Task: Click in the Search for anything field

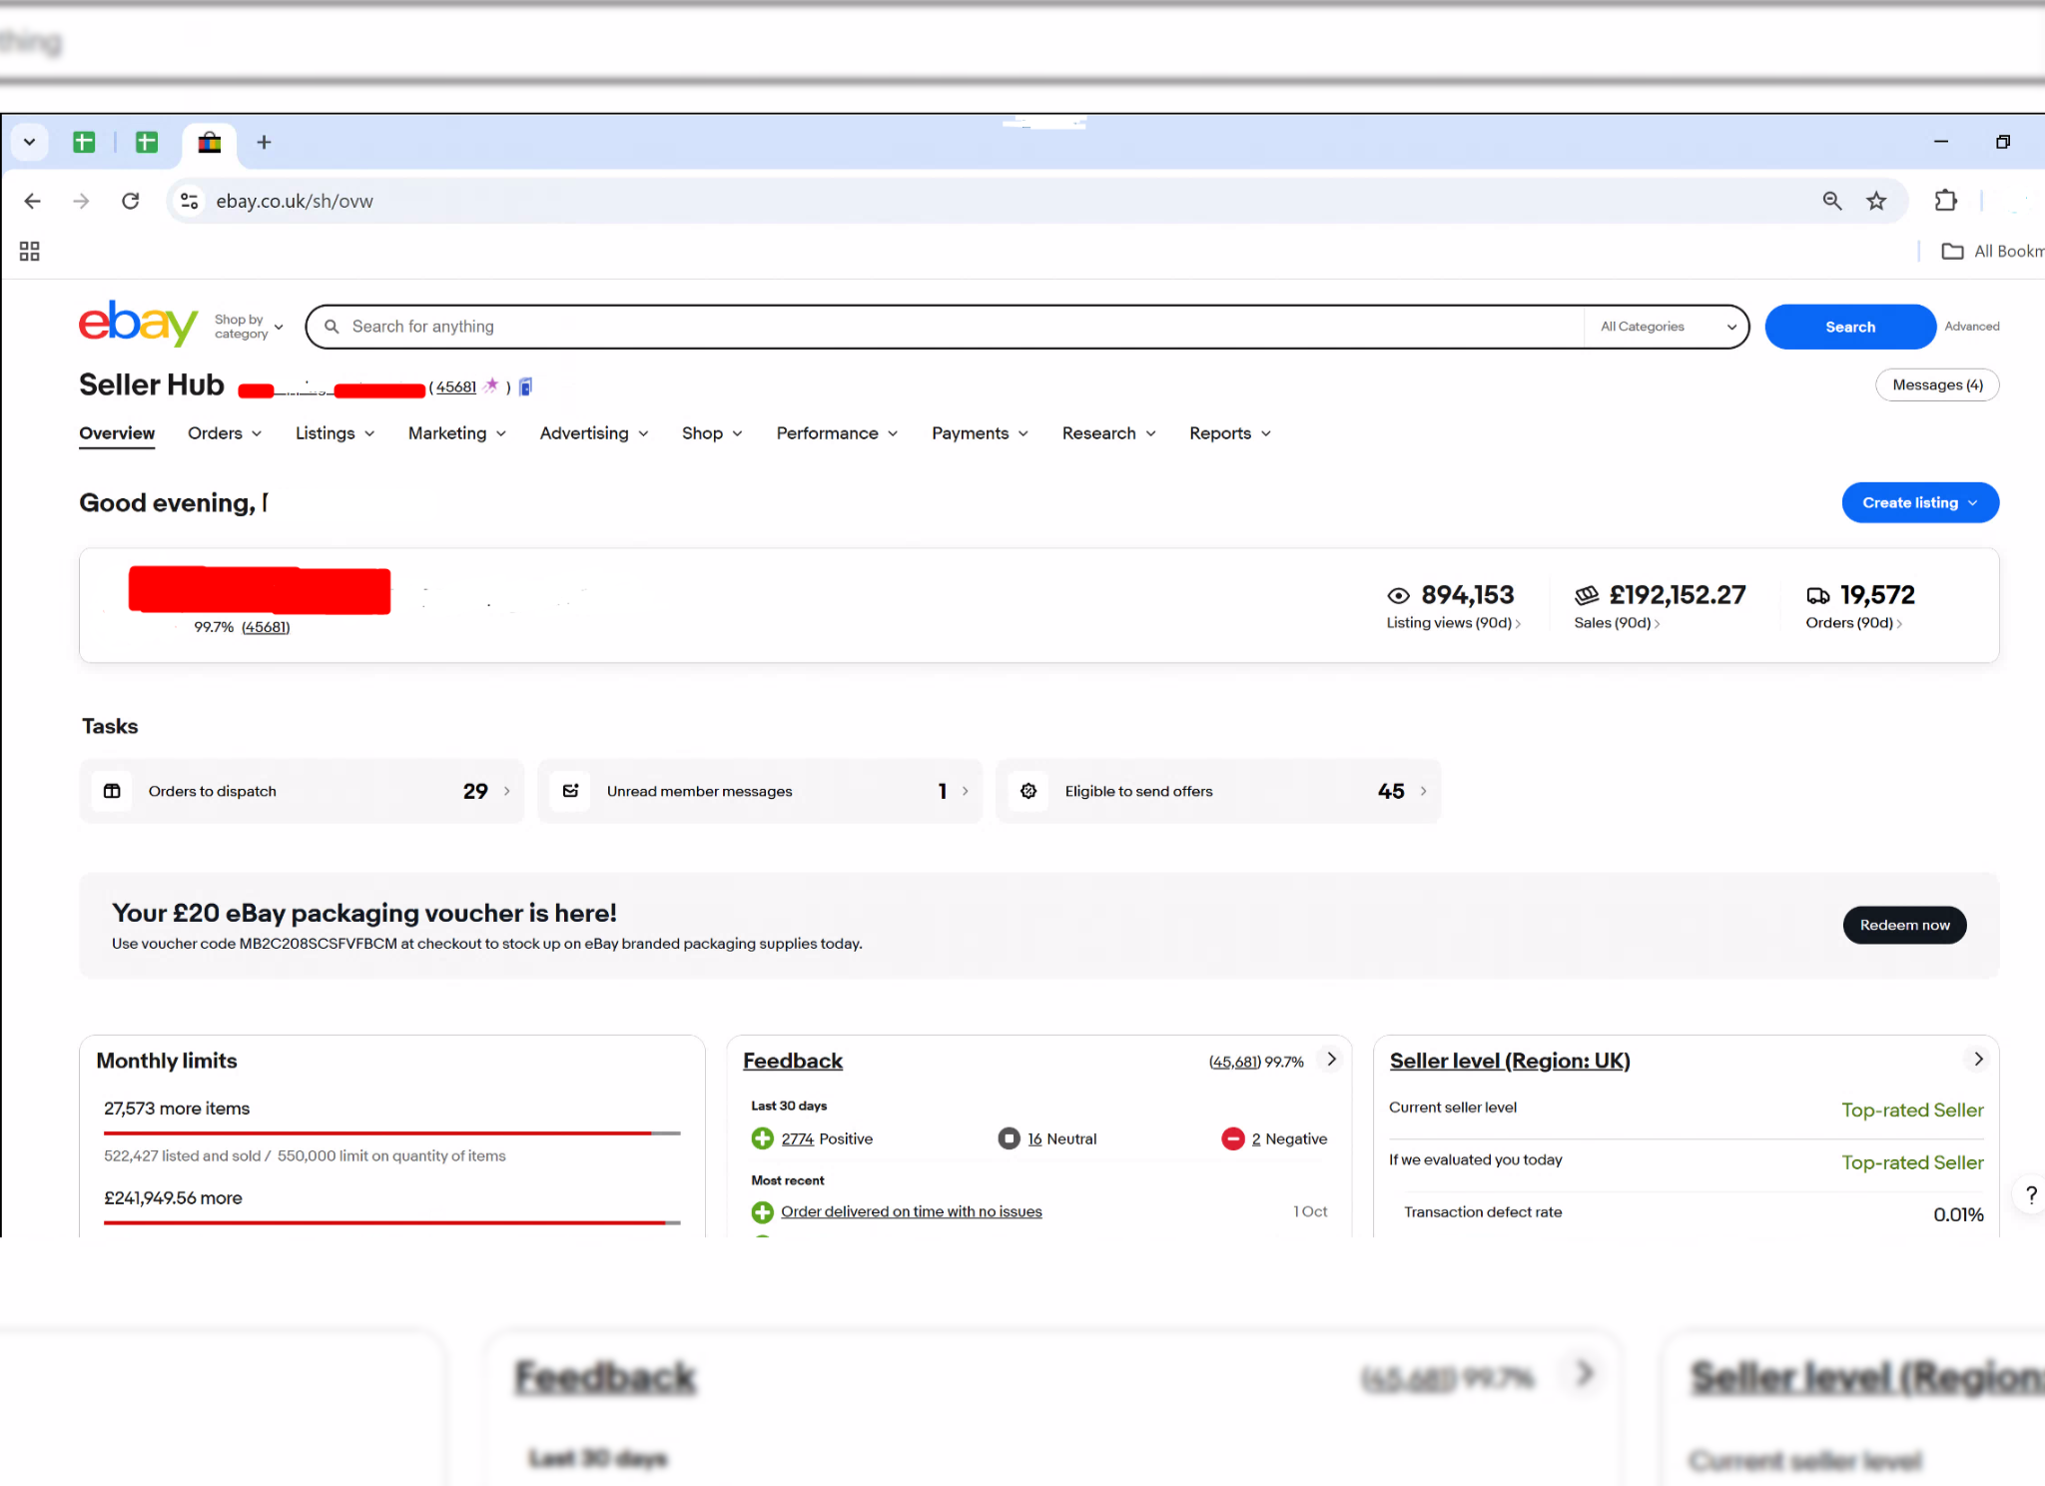Action: pos(899,327)
